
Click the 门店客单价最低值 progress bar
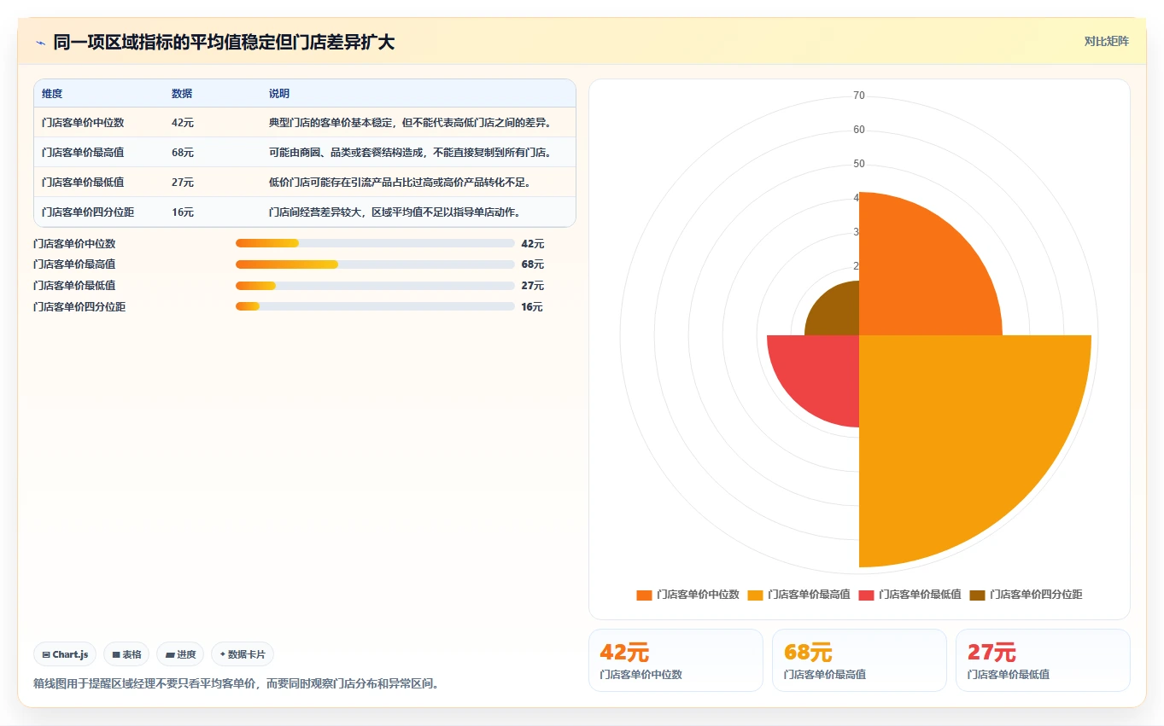point(375,286)
